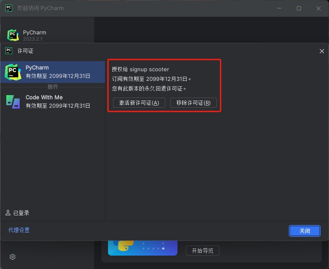Maximize the 欢迎访问 PyCharm window

[299, 8]
